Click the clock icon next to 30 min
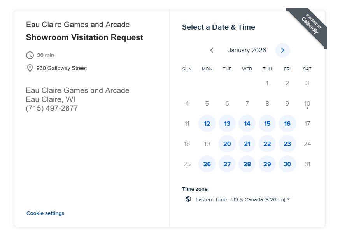340x241 pixels. coord(30,55)
